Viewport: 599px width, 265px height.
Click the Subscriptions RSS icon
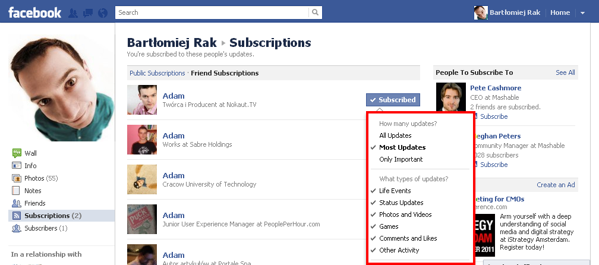pyautogui.click(x=17, y=216)
